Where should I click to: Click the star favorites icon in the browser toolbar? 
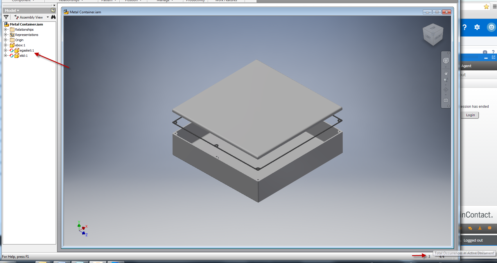[x=486, y=6]
